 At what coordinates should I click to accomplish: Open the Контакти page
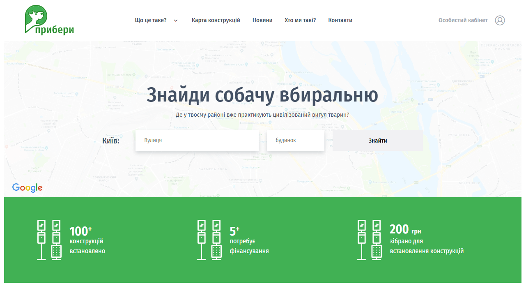(340, 20)
